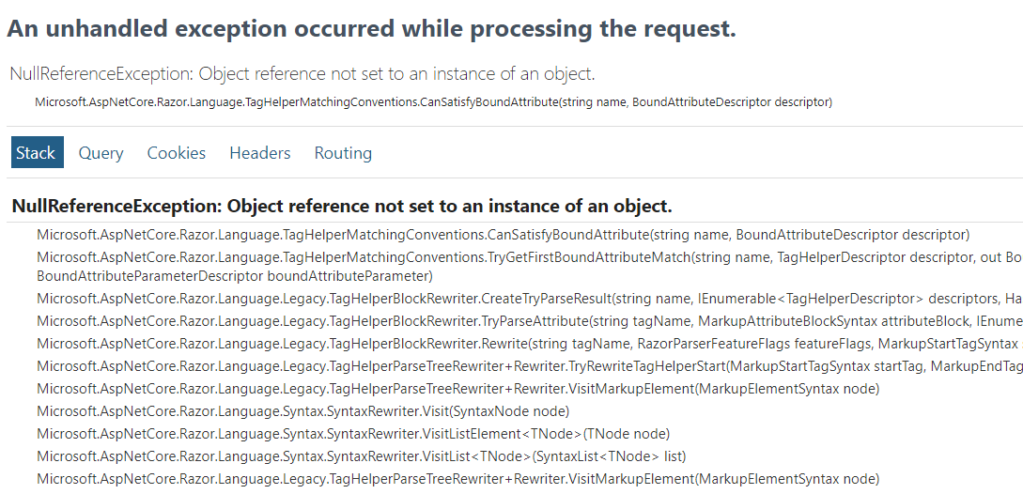The width and height of the screenshot is (1023, 494).
Task: Click the CanSatisfyBoundAttribute line above the tabs
Action: tap(433, 101)
